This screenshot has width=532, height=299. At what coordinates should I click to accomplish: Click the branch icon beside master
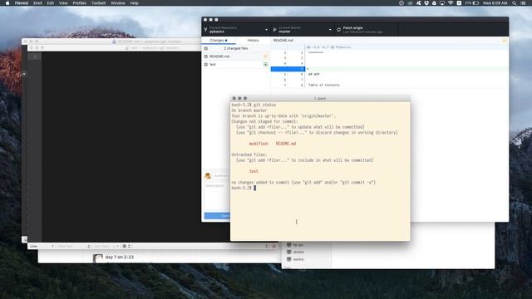pyautogui.click(x=275, y=30)
